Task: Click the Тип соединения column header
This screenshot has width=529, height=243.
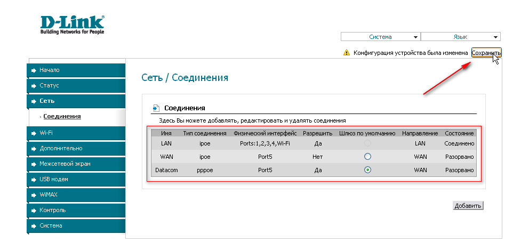Action: click(205, 133)
